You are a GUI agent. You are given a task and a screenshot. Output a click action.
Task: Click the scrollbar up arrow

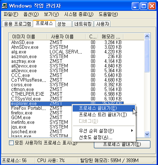point(147,36)
